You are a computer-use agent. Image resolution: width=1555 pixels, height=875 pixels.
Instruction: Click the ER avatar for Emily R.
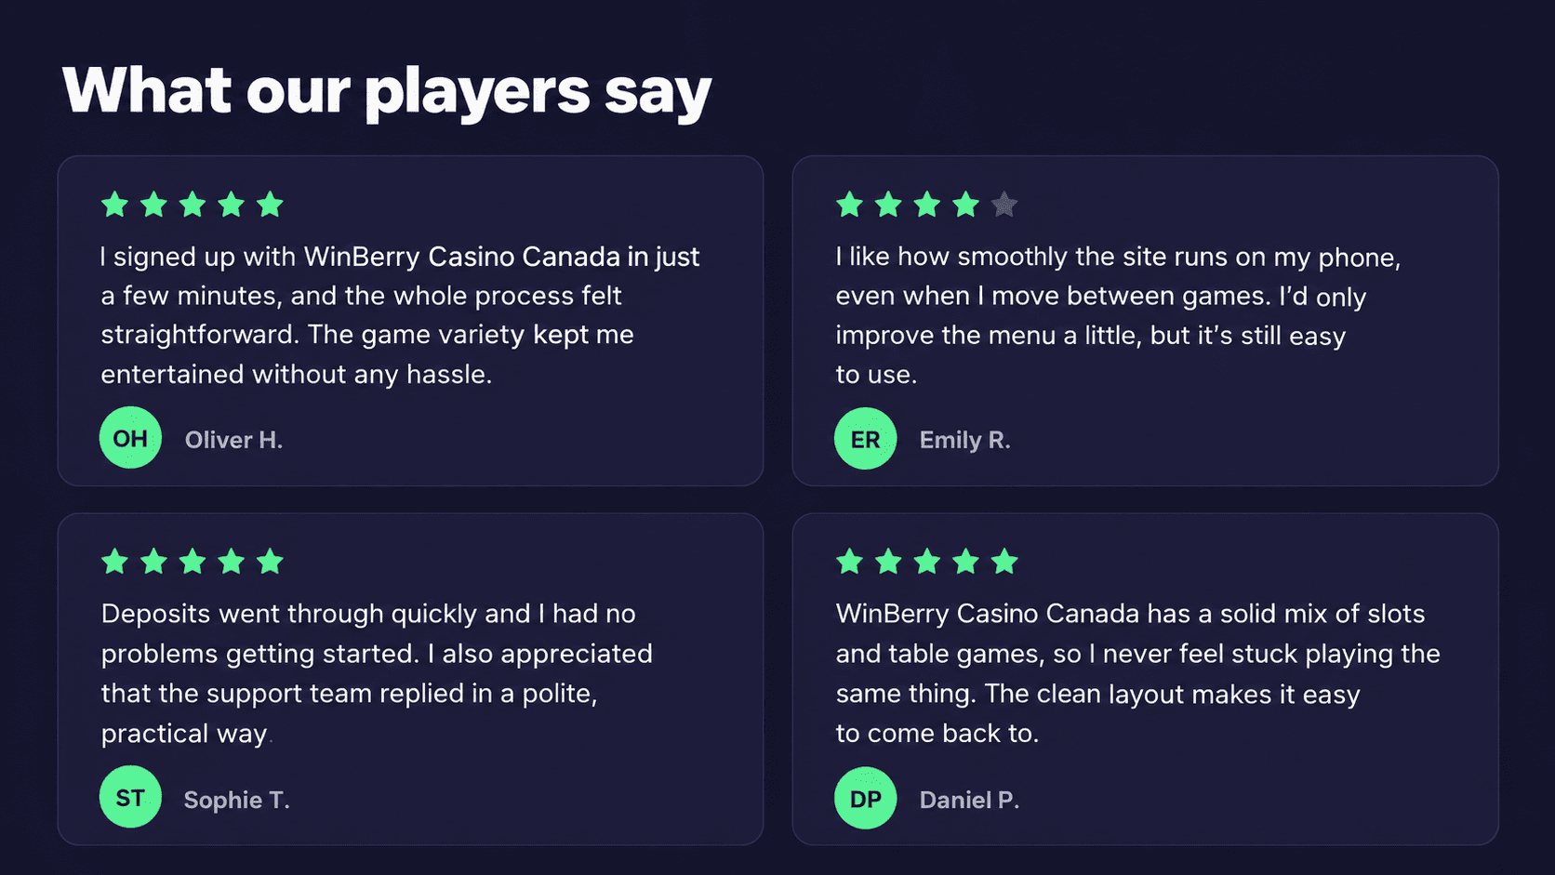click(x=865, y=439)
